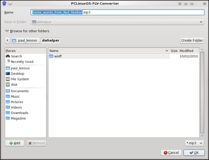Screen dimensions: 209x160
Task: Click the Remove bookmark button
Action: pyautogui.click(x=36, y=143)
